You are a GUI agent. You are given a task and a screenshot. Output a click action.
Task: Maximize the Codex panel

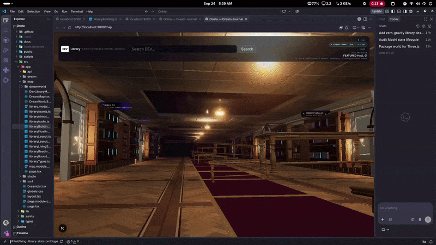426,19
